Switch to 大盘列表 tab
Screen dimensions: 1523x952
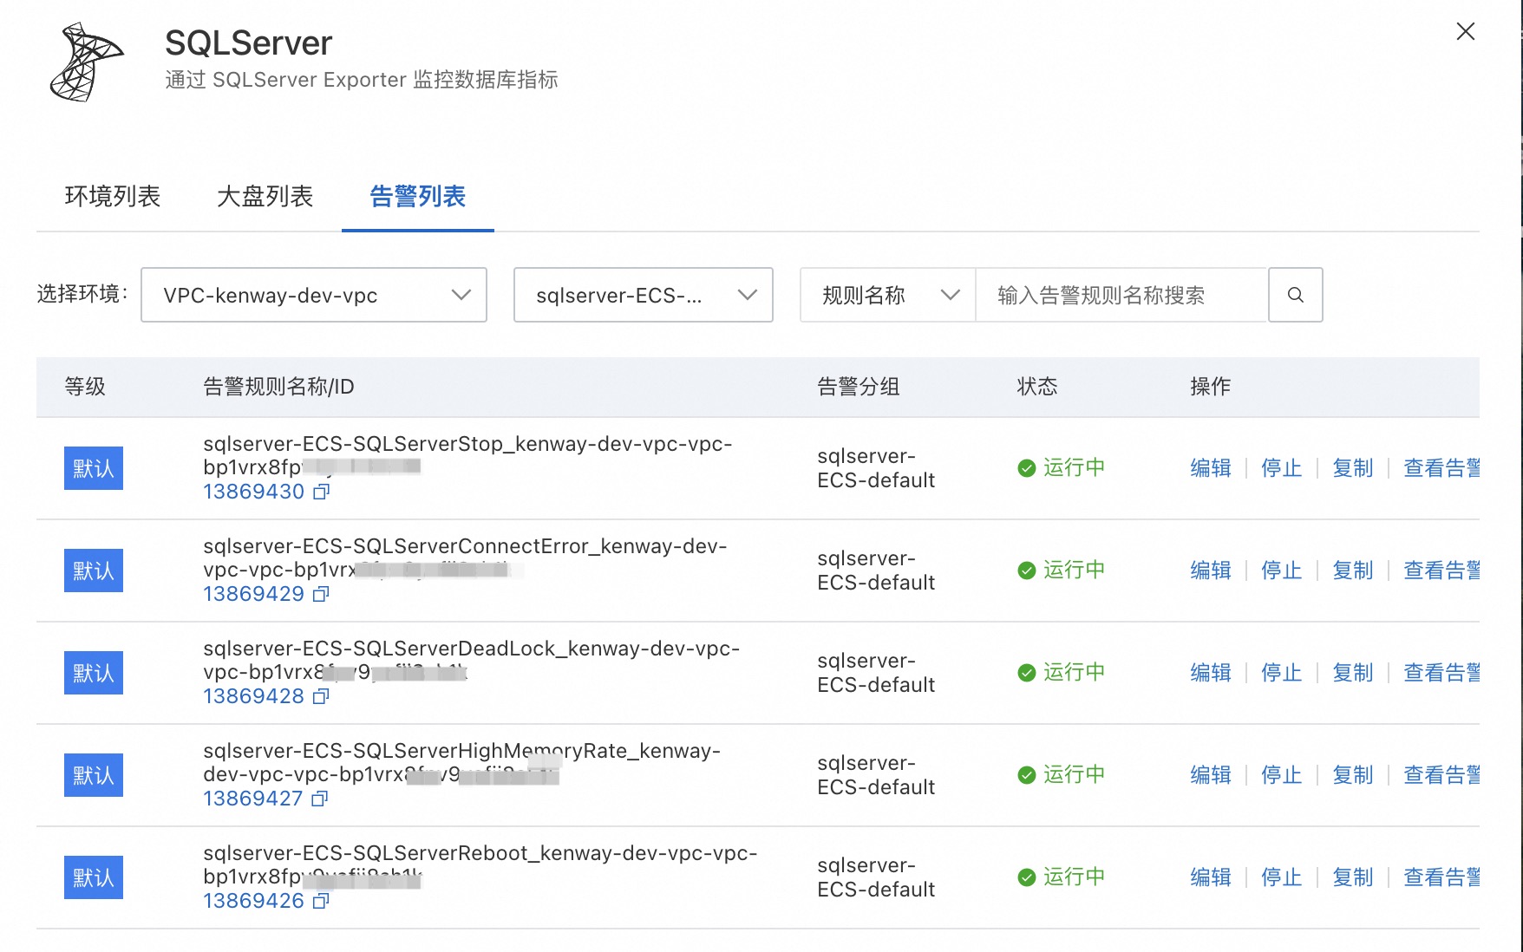tap(265, 197)
